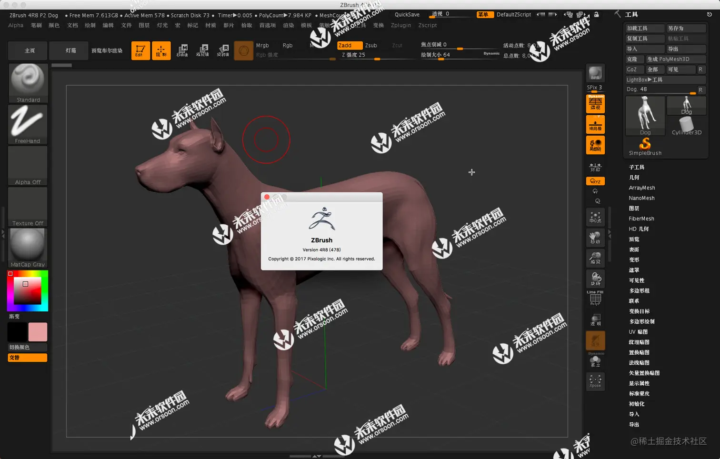Expand the 子工具 (SubTool) section

pyautogui.click(x=637, y=167)
